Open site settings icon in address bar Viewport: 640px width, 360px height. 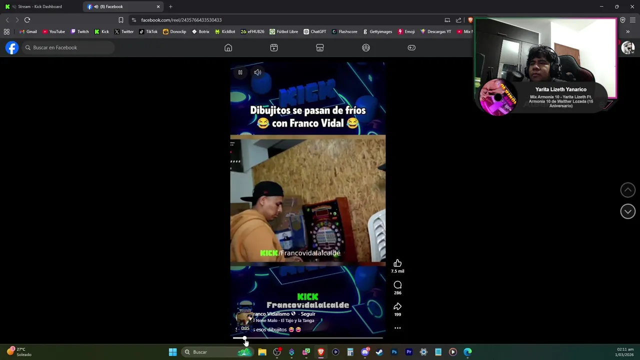pos(133,20)
